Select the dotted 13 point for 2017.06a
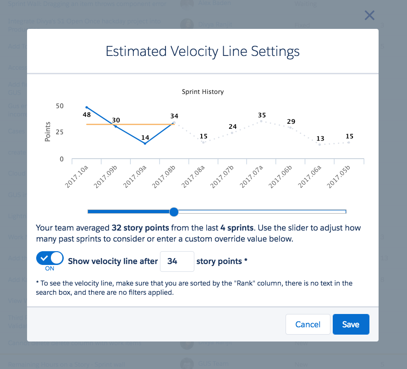 coord(319,144)
